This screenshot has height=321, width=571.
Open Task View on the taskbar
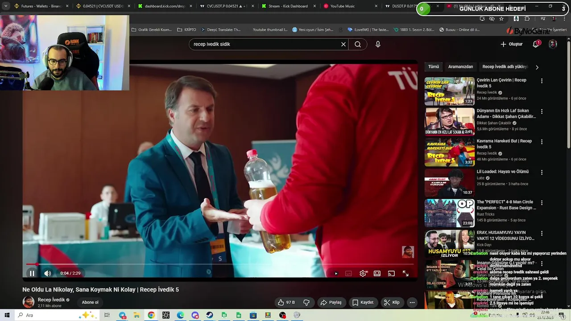point(107,315)
